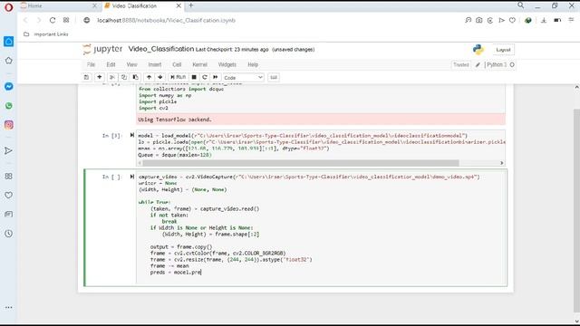The width and height of the screenshot is (580, 326).
Task: Open Messenger in Opera sidebar
Action: click(x=8, y=87)
